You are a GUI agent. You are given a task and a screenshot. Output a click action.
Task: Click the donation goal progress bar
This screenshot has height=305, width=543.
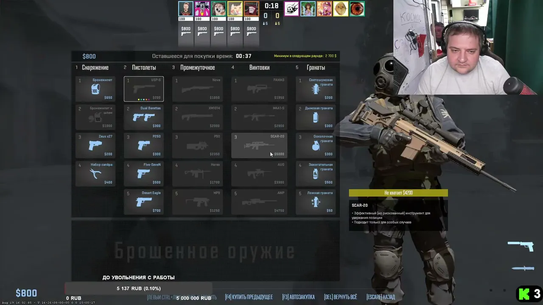click(138, 288)
